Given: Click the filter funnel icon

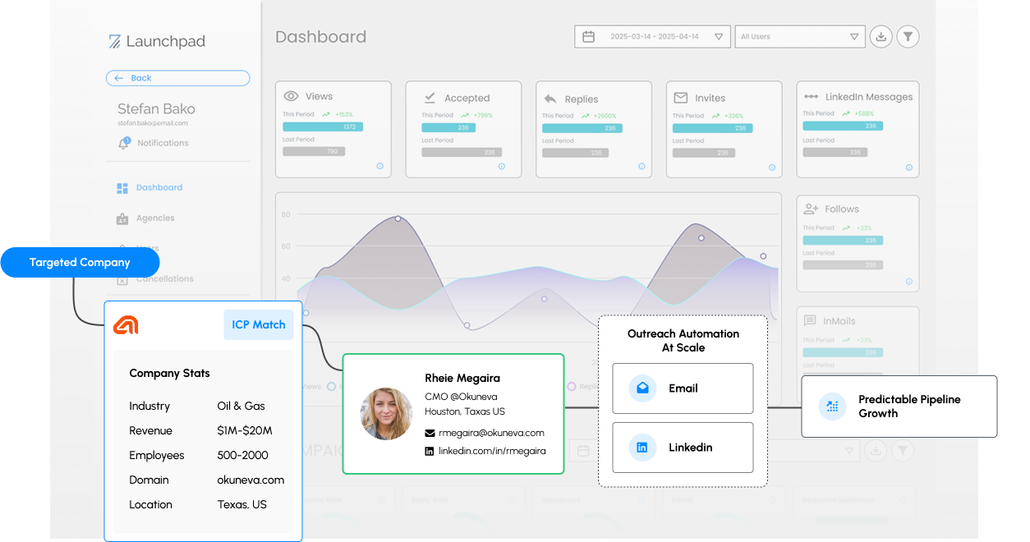Looking at the screenshot, I should coord(908,37).
